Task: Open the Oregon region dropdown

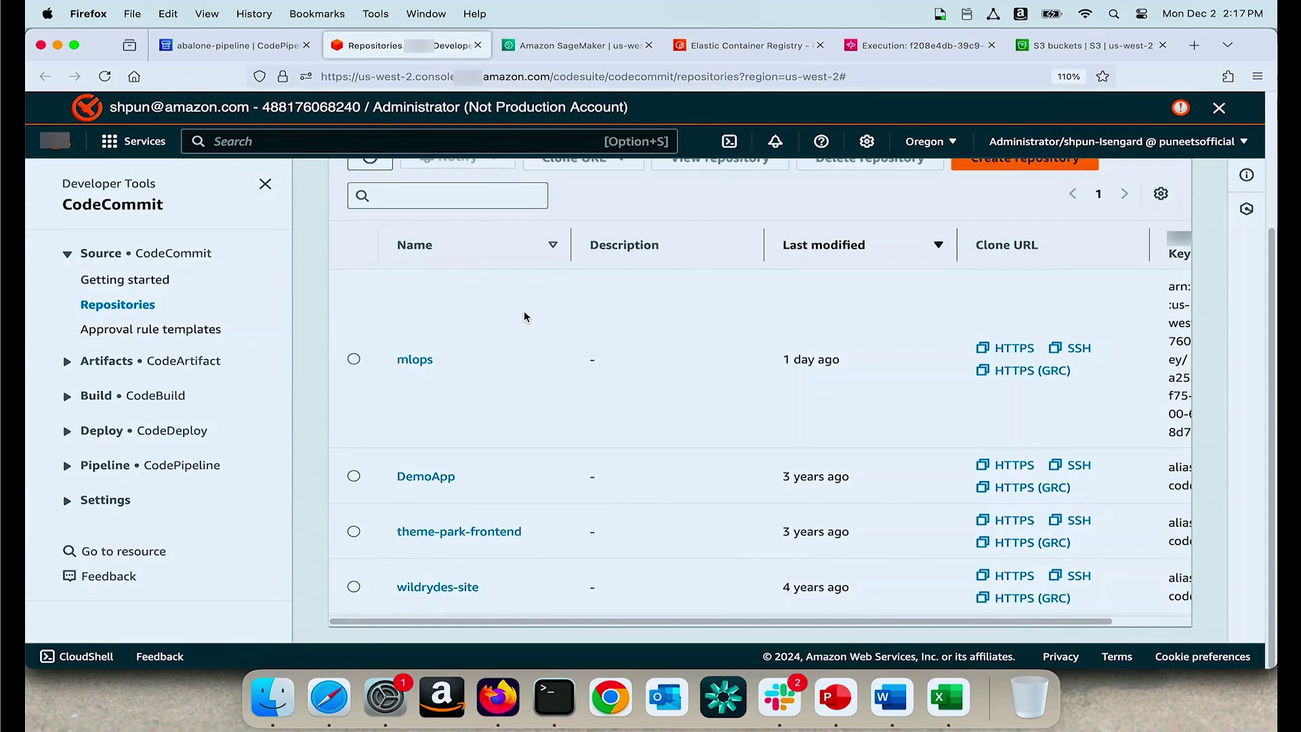Action: point(930,141)
